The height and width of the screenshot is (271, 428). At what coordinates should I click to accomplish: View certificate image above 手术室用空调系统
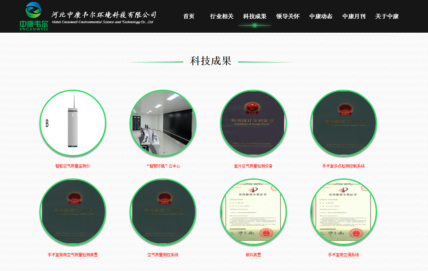pyautogui.click(x=344, y=212)
